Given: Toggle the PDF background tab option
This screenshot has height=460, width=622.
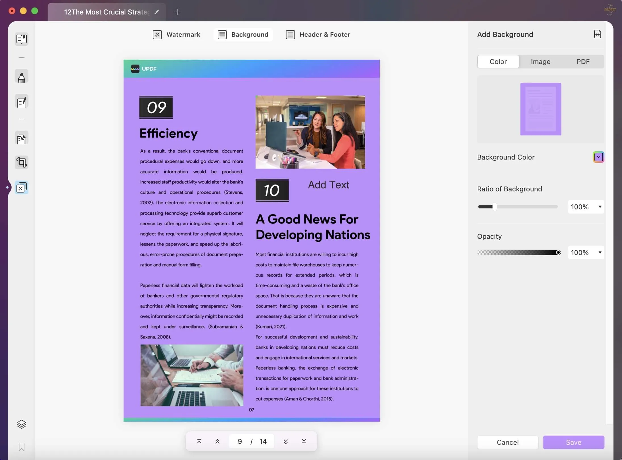Looking at the screenshot, I should (x=583, y=61).
